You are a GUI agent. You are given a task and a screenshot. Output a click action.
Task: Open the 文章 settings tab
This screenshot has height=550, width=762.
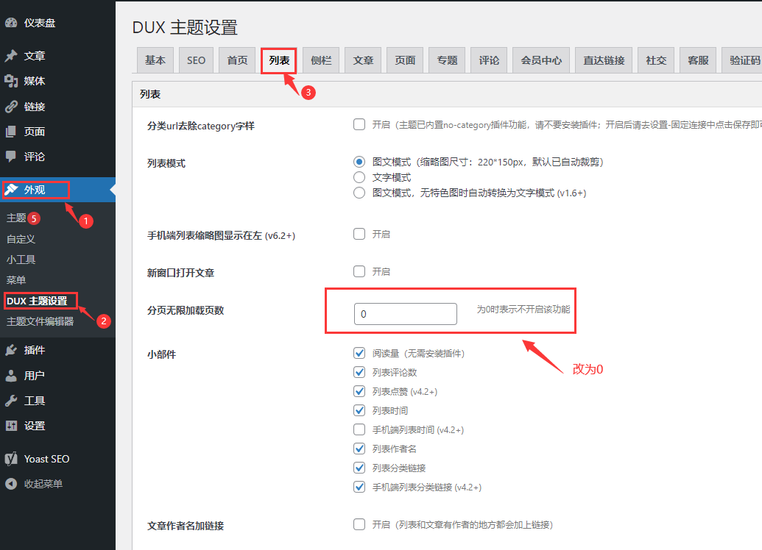363,60
